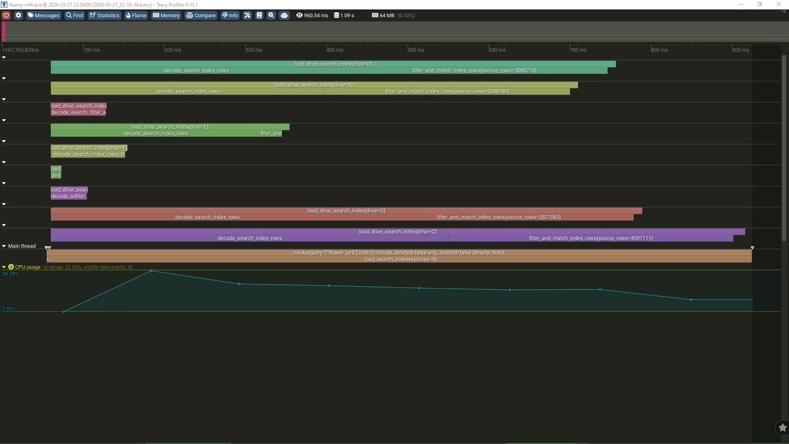Screen dimensions: 789x444
Task: Select the load_drive_search_index{drive=E} zone
Action: (170, 127)
